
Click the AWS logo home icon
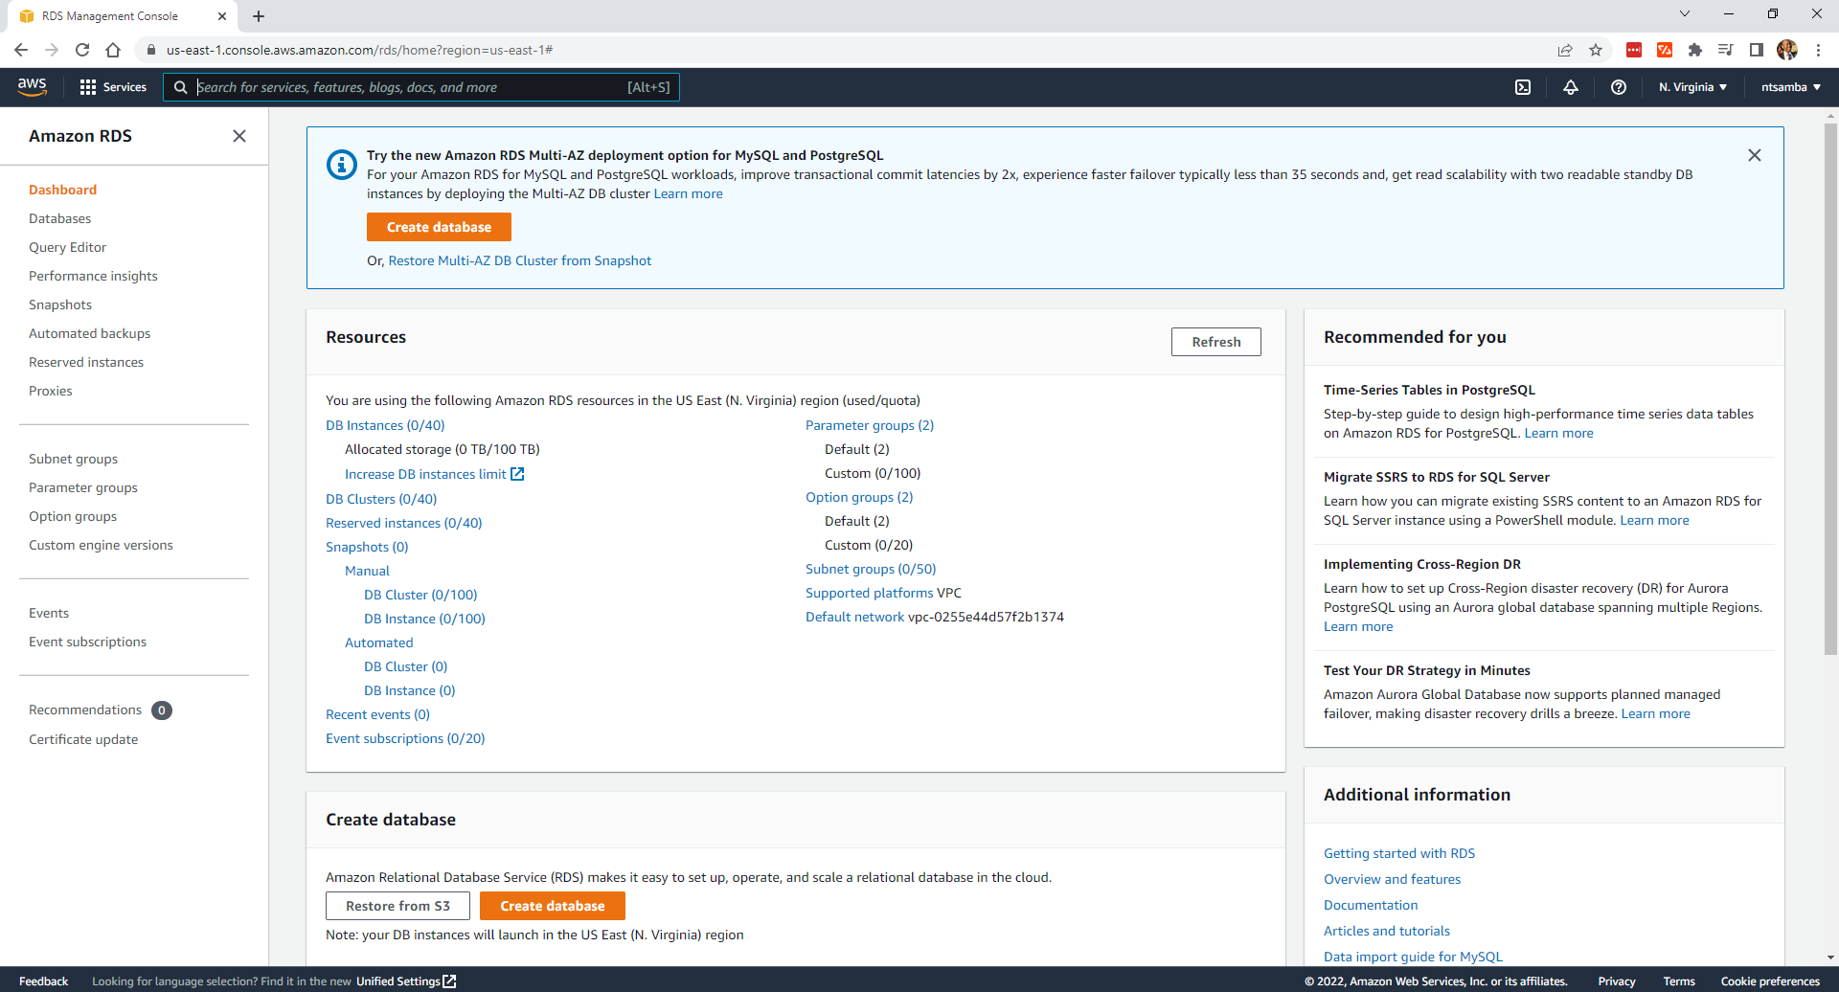(x=32, y=86)
